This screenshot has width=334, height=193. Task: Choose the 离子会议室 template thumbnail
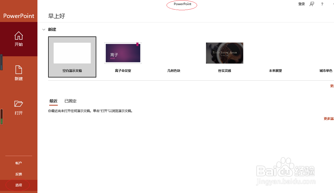click(x=123, y=53)
